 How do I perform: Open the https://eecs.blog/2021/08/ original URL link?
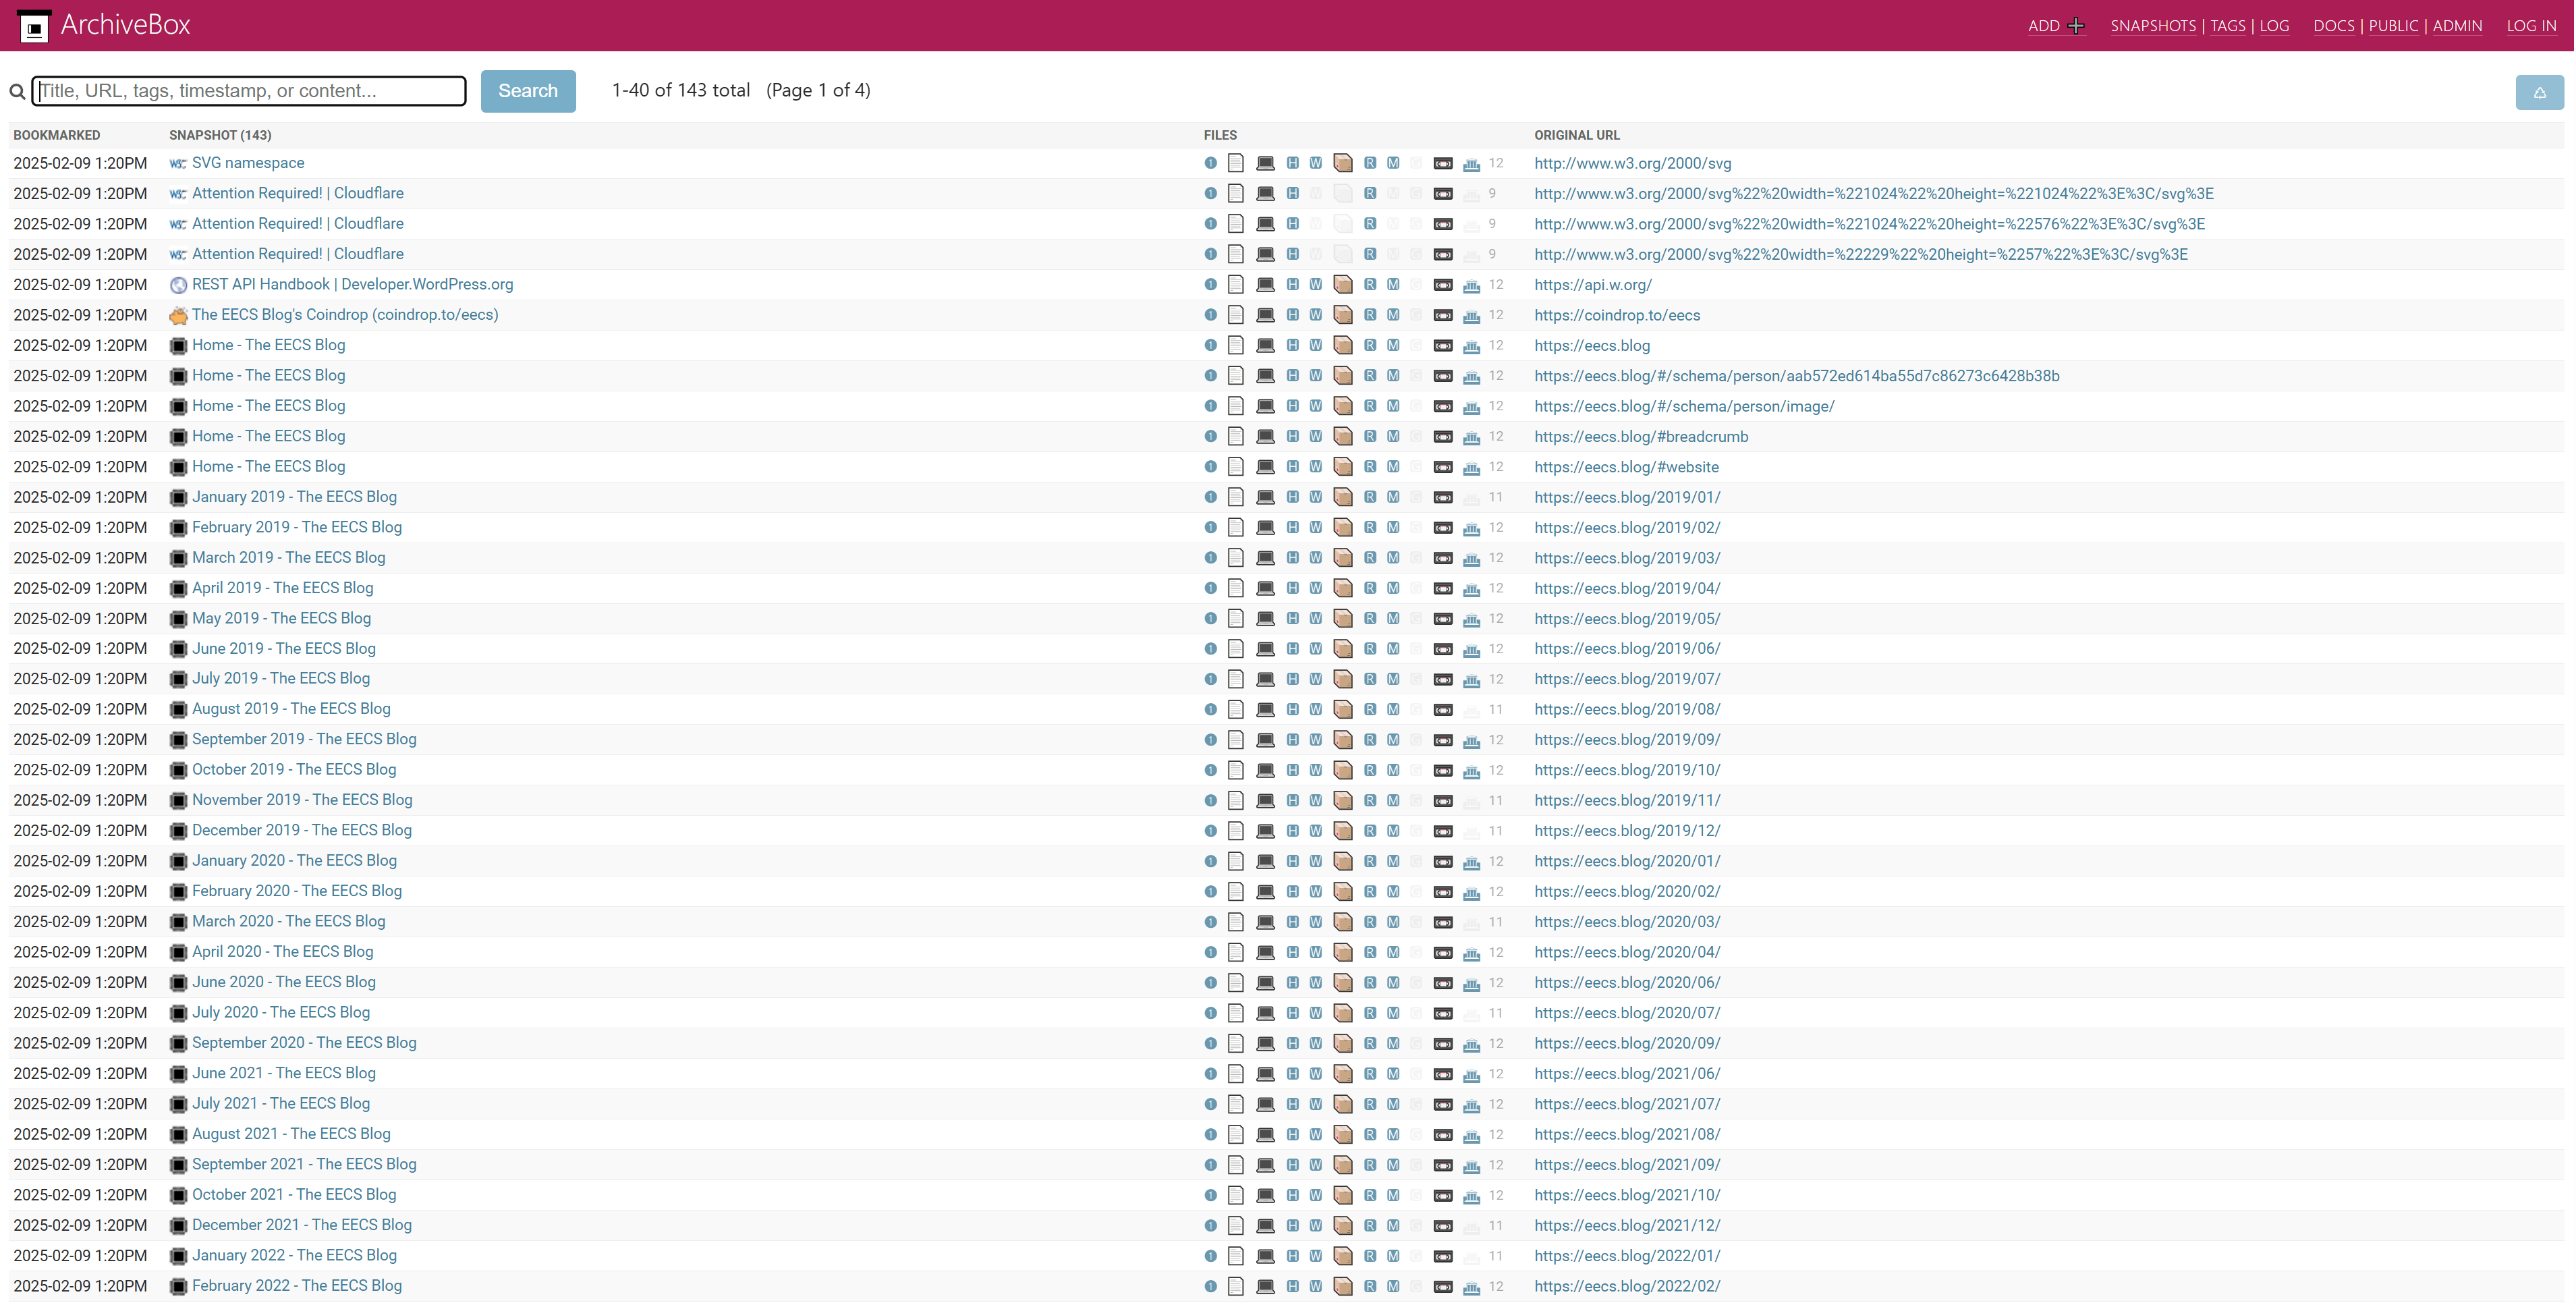(1627, 1134)
